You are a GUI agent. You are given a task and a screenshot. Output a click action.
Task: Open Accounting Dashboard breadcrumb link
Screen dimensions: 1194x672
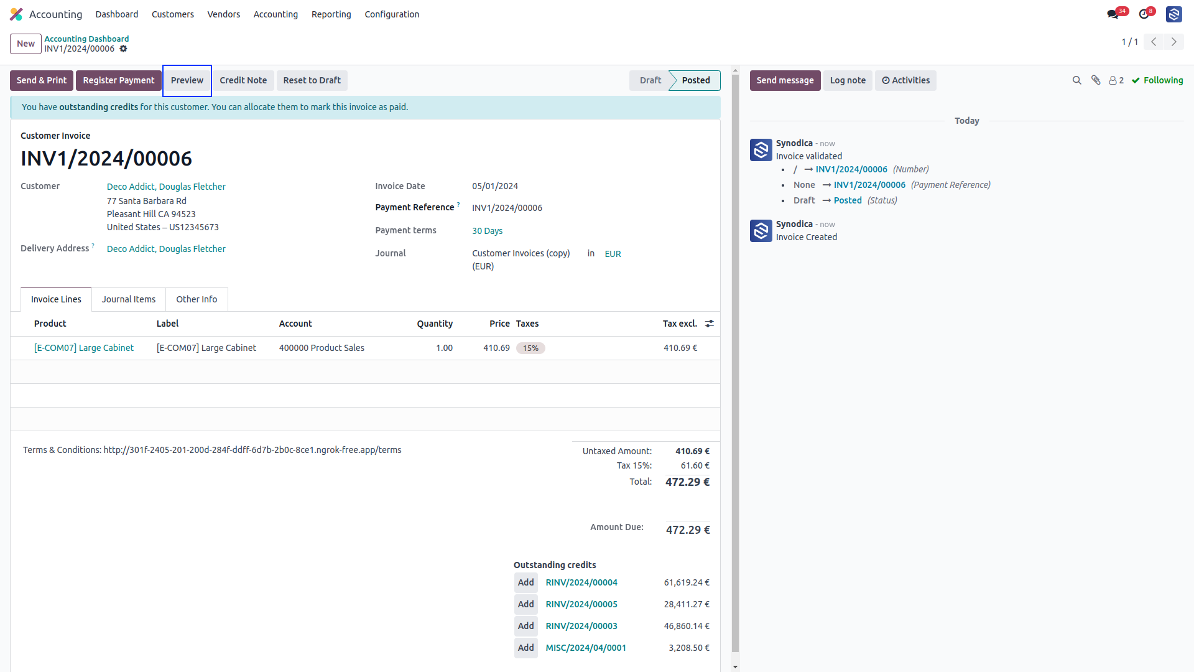pos(86,39)
